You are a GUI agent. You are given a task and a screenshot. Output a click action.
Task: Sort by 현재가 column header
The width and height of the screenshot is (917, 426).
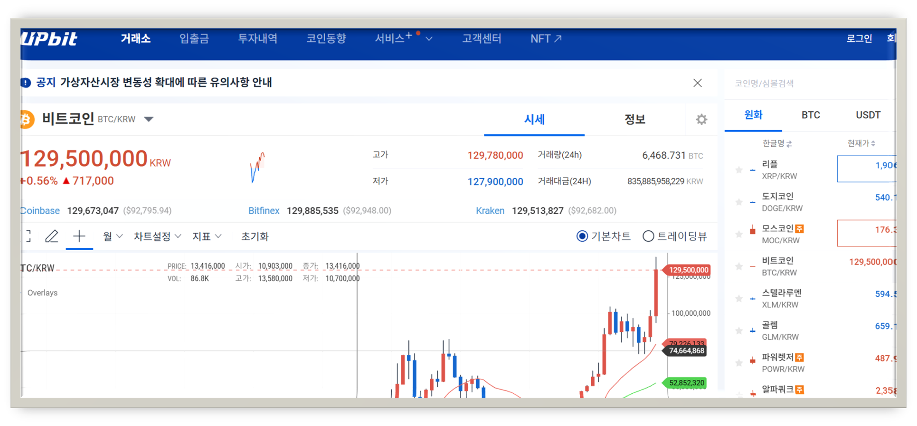pos(861,144)
